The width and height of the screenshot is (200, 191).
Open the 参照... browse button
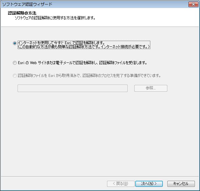point(151,88)
